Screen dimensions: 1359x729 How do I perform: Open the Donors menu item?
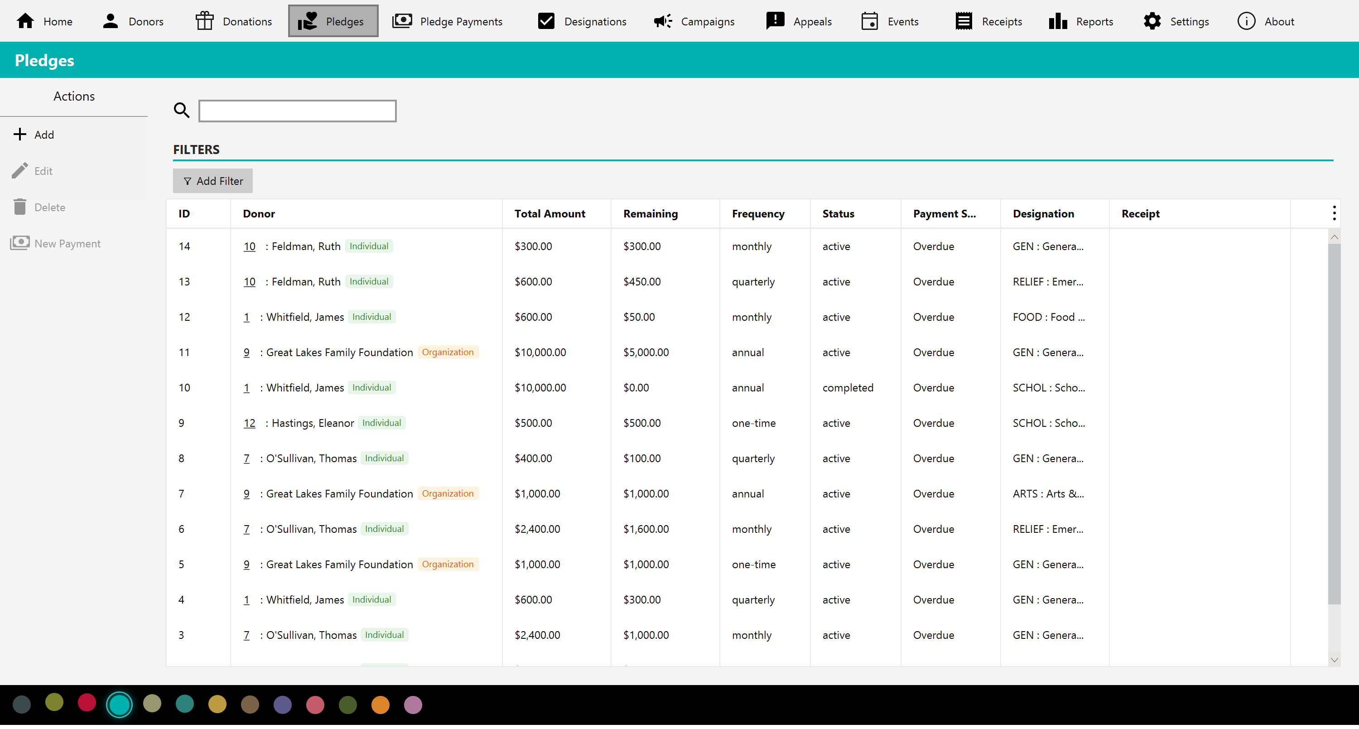tap(133, 21)
